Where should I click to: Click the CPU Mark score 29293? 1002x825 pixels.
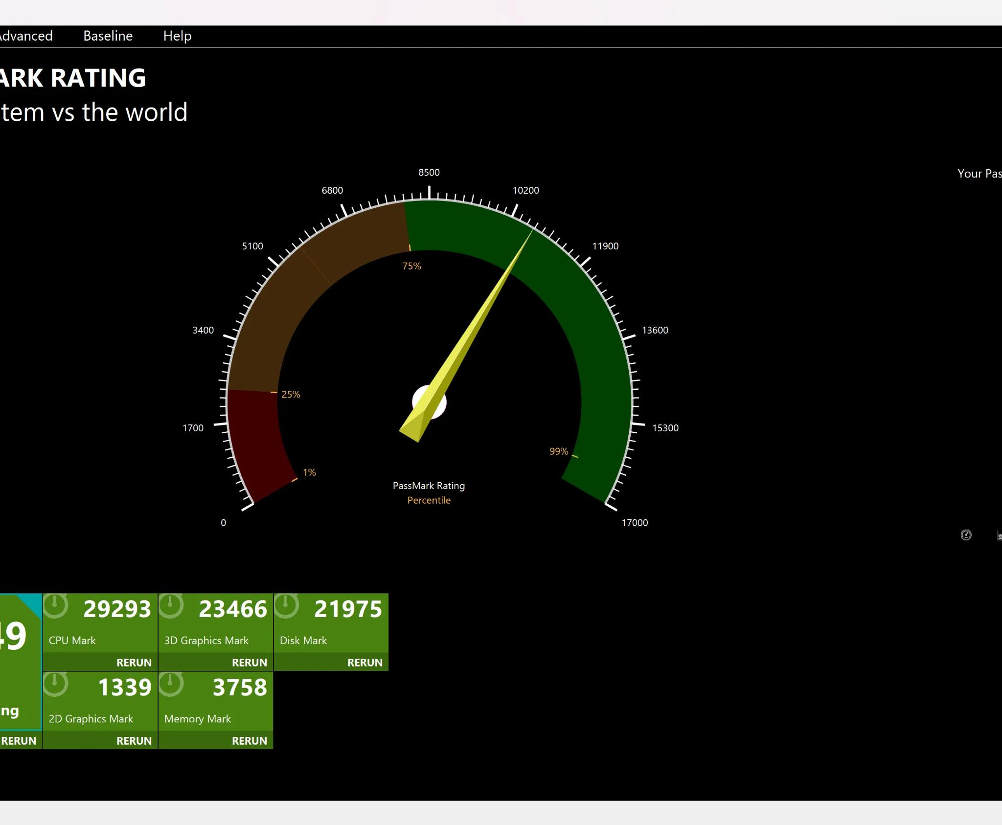[117, 609]
